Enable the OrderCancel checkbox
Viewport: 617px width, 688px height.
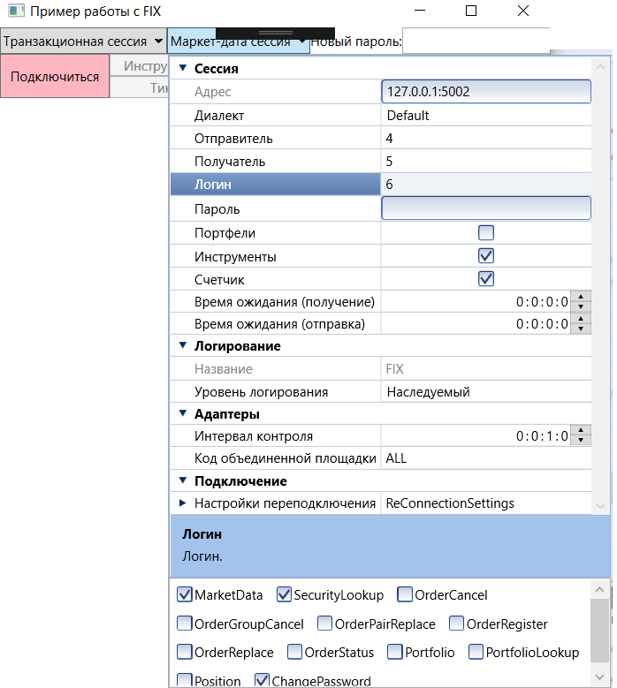[405, 595]
